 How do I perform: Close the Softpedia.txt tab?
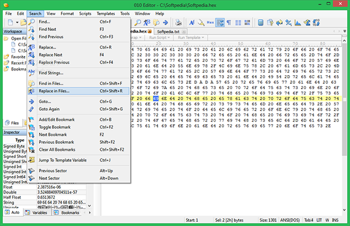pos(184,31)
